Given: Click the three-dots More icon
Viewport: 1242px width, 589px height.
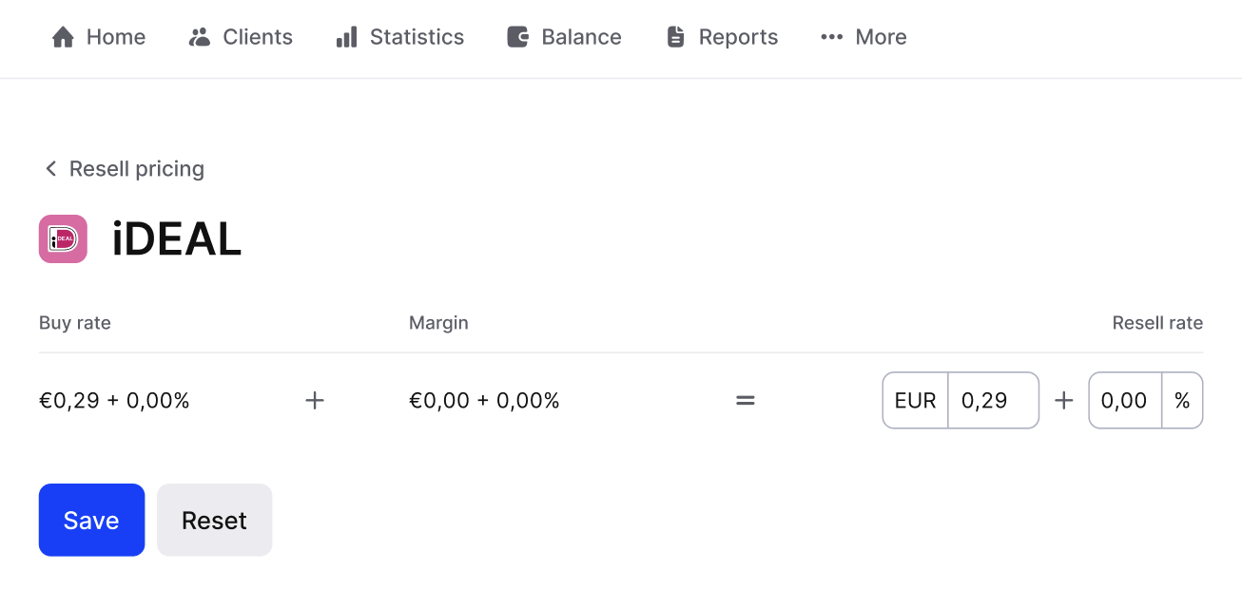Looking at the screenshot, I should pyautogui.click(x=831, y=37).
